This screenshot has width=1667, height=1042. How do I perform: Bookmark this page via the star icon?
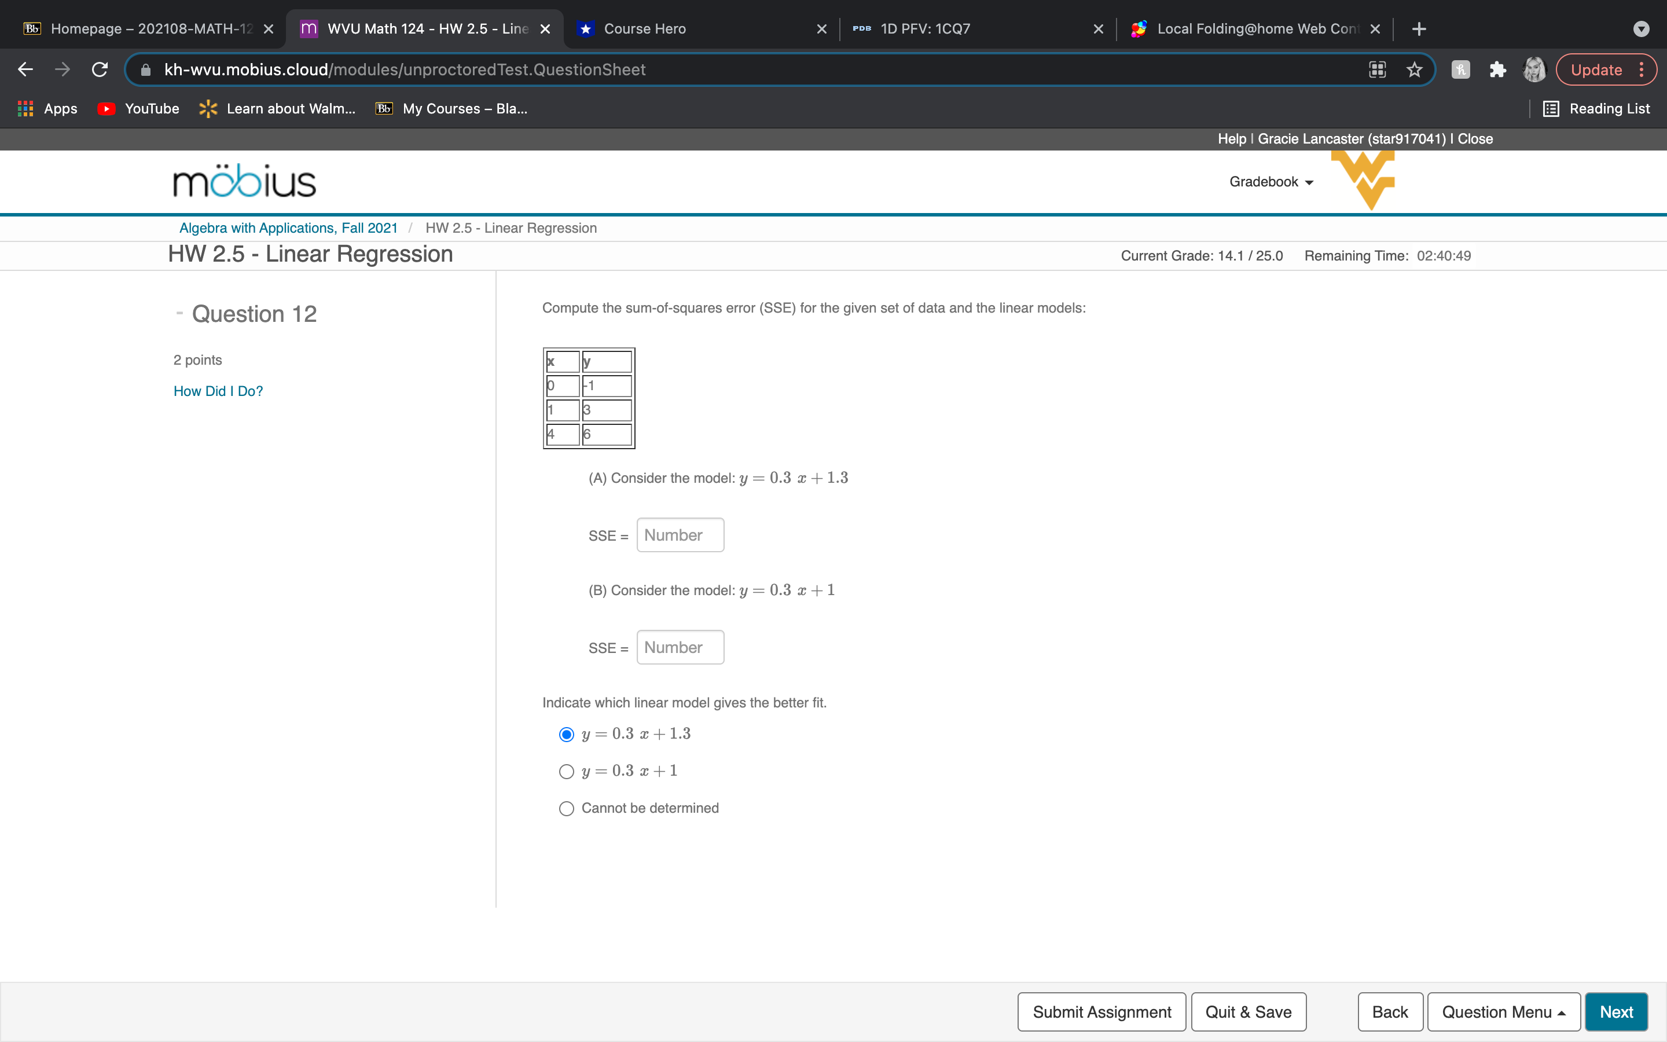(1413, 69)
